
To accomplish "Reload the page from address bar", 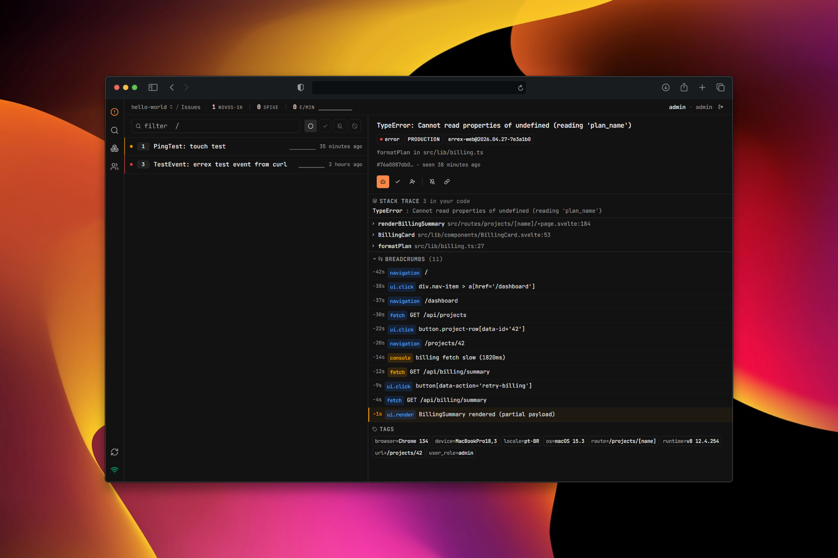I will [520, 88].
